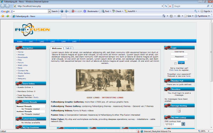Click the Username input field
The width and height of the screenshot is (213, 133).
pos(179,54)
